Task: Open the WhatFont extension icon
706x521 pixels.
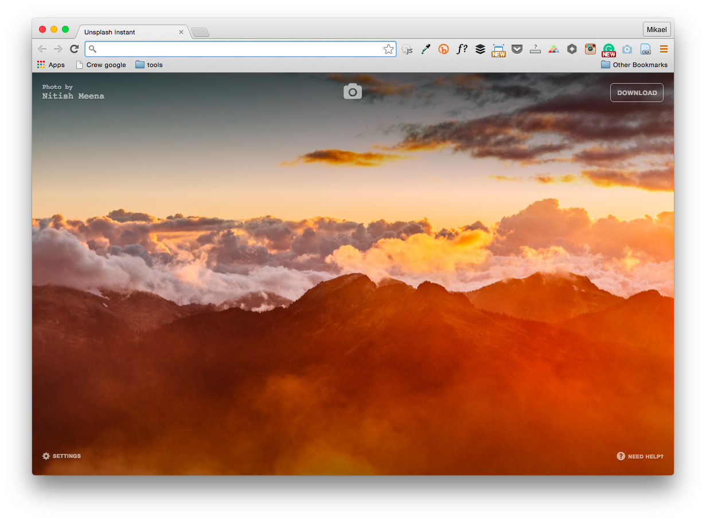Action: pyautogui.click(x=462, y=49)
